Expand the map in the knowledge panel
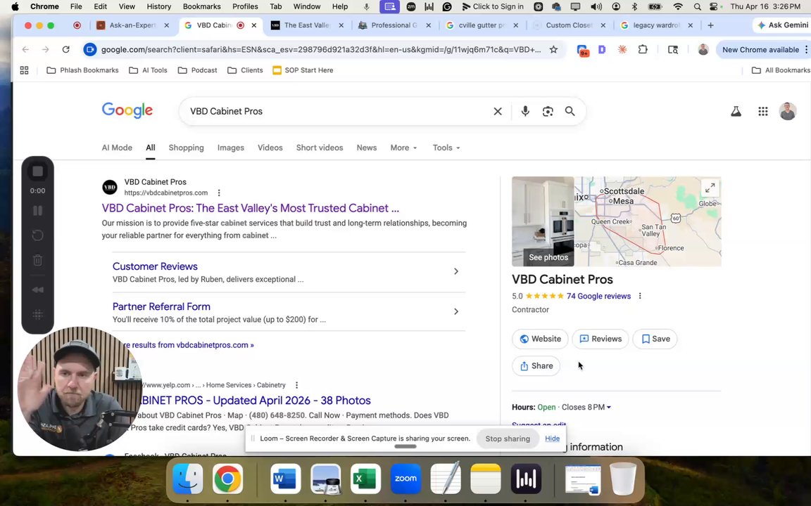Screen dimensions: 811x506 710,188
